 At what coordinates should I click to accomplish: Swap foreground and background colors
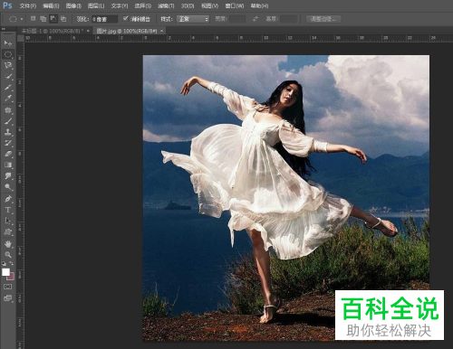(x=12, y=263)
